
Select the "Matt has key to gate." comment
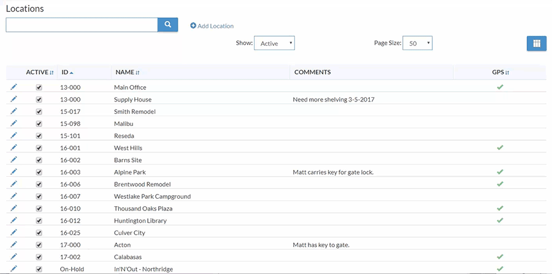click(321, 245)
